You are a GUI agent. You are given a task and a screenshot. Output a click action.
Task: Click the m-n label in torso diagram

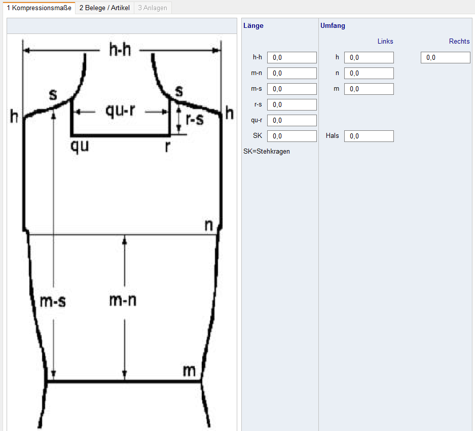pyautogui.click(x=123, y=300)
